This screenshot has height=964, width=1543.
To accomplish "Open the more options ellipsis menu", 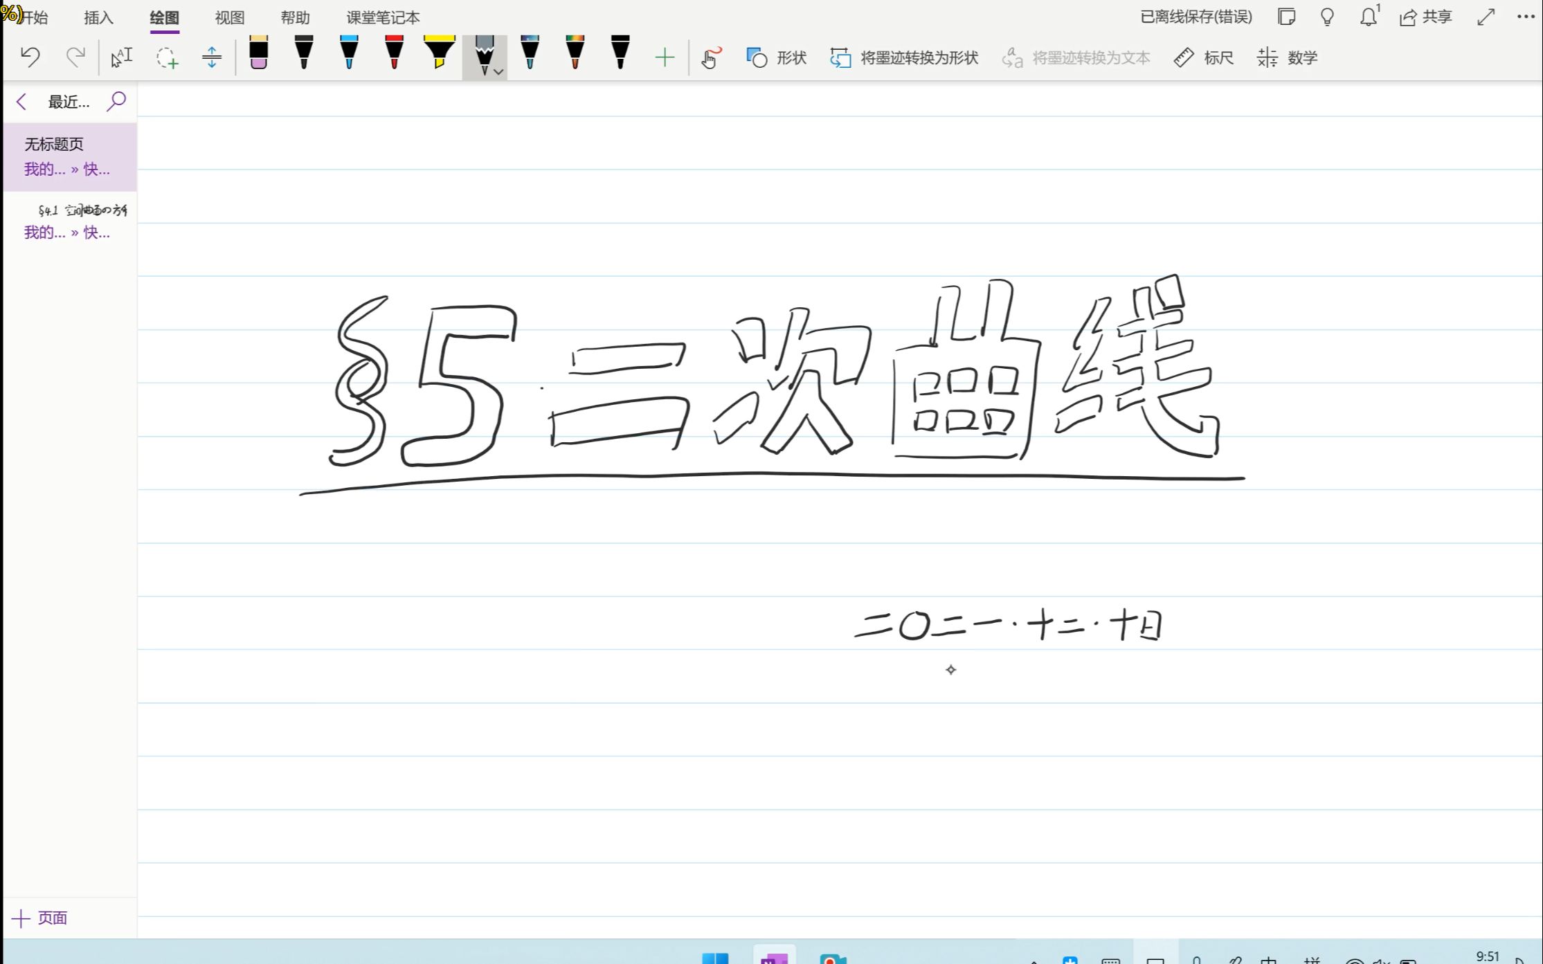I will (1526, 17).
